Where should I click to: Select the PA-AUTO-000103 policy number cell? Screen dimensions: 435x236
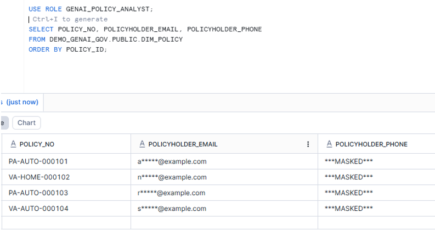pyautogui.click(x=38, y=193)
